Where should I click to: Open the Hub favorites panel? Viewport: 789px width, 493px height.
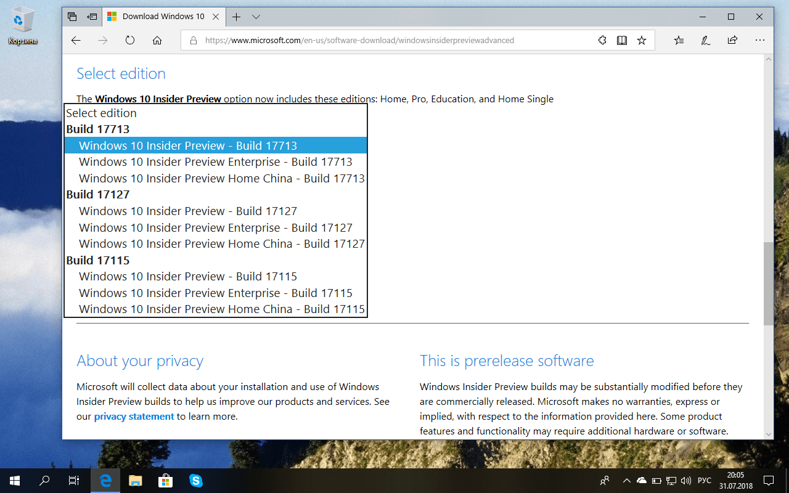pyautogui.click(x=678, y=39)
